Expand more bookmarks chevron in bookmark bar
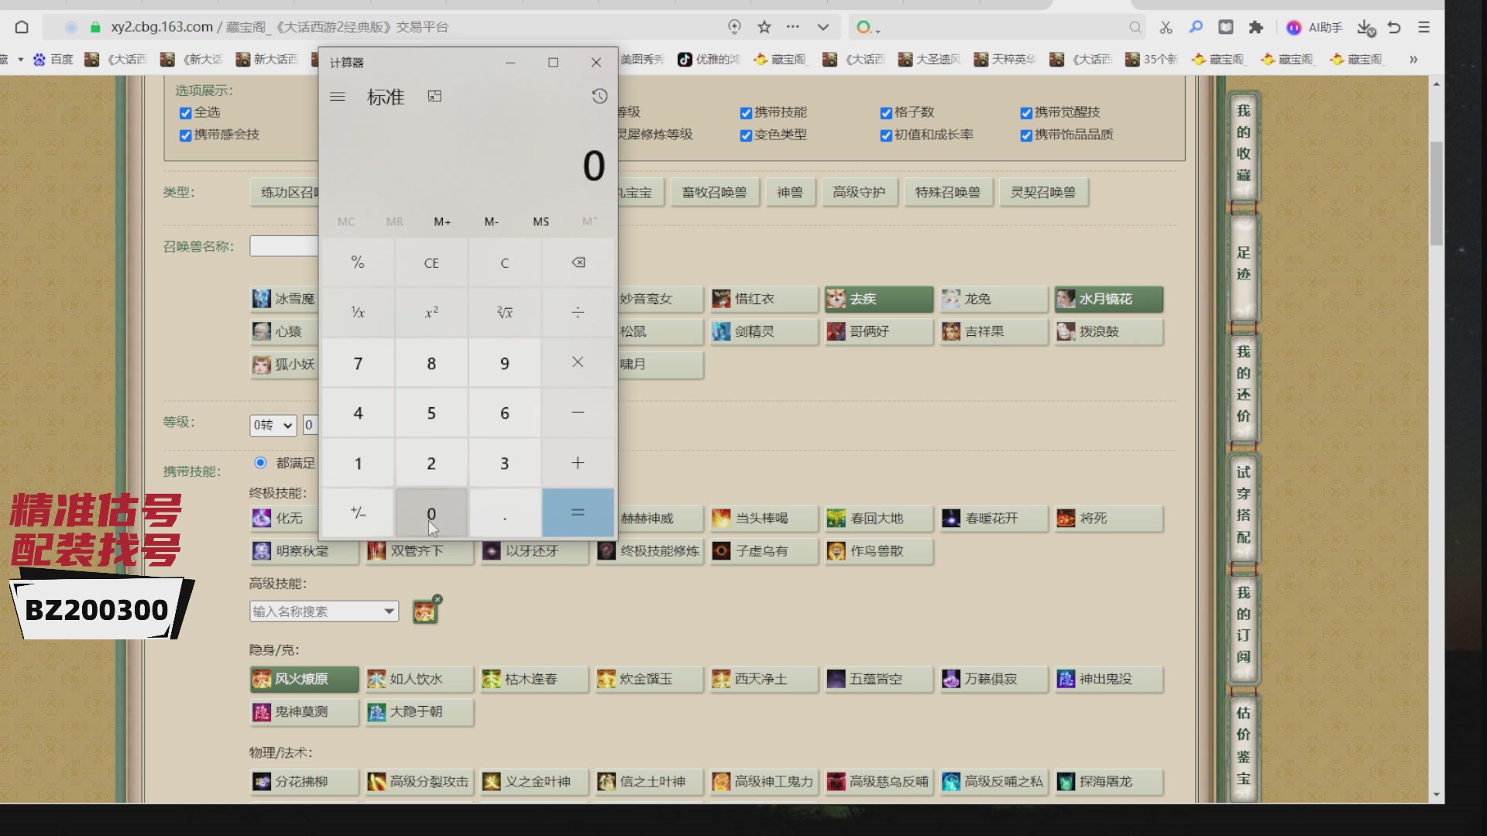Viewport: 1487px width, 836px height. pos(1413,60)
